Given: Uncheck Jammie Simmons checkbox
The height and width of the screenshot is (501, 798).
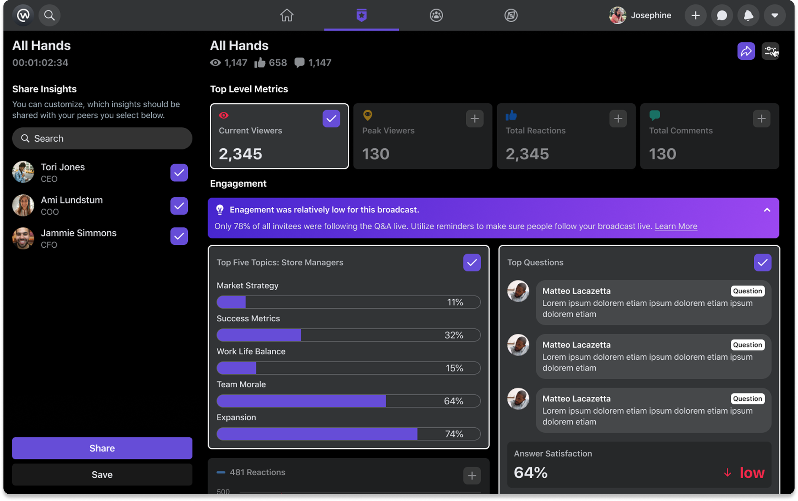Looking at the screenshot, I should click(x=179, y=236).
